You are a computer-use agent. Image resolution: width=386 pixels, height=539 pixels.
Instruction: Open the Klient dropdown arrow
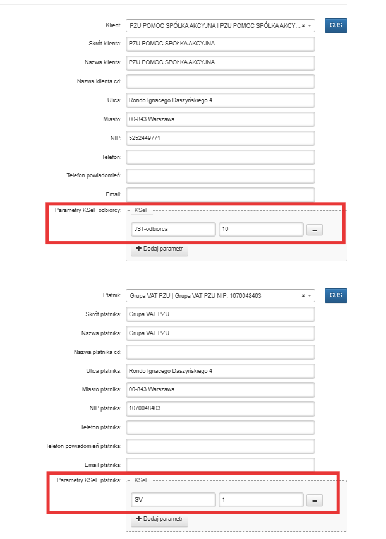(x=310, y=26)
